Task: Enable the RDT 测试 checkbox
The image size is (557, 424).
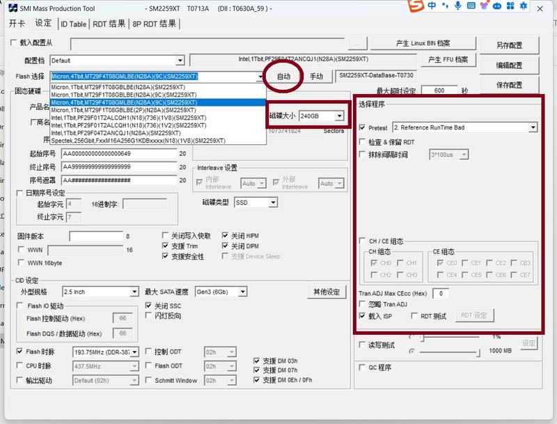Action: [x=413, y=315]
